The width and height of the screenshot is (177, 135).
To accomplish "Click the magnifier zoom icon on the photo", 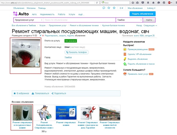I will (x=37, y=65).
